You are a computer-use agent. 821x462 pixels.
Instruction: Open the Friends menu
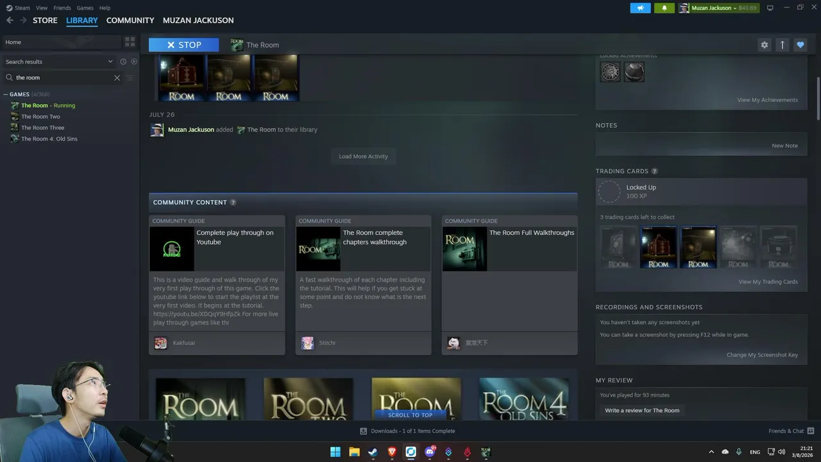tap(62, 8)
